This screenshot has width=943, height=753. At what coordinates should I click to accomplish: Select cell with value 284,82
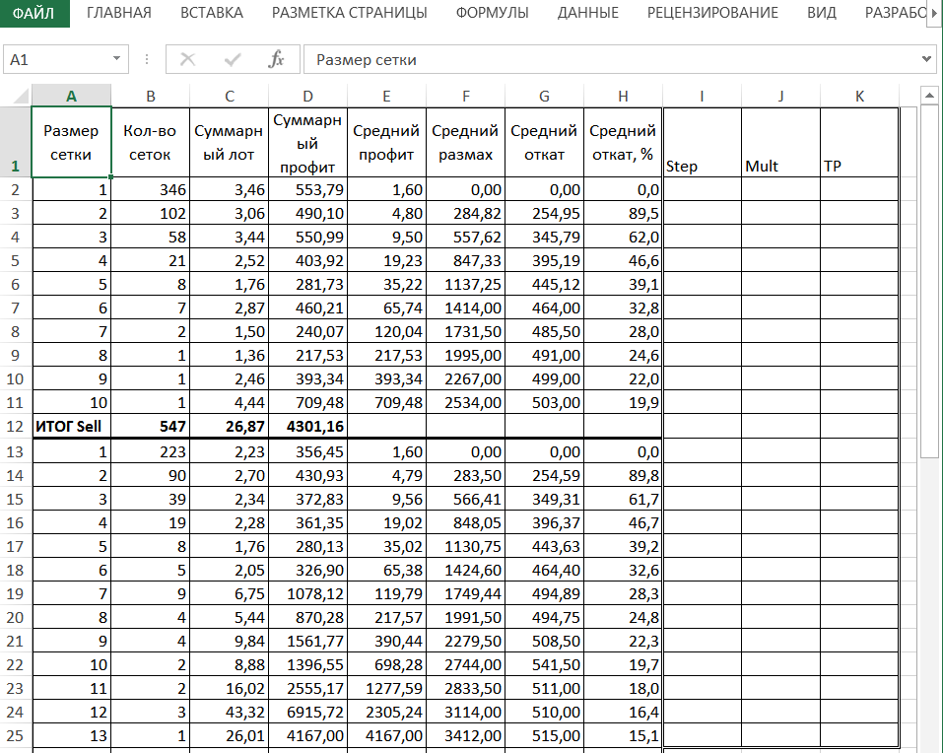pyautogui.click(x=465, y=213)
